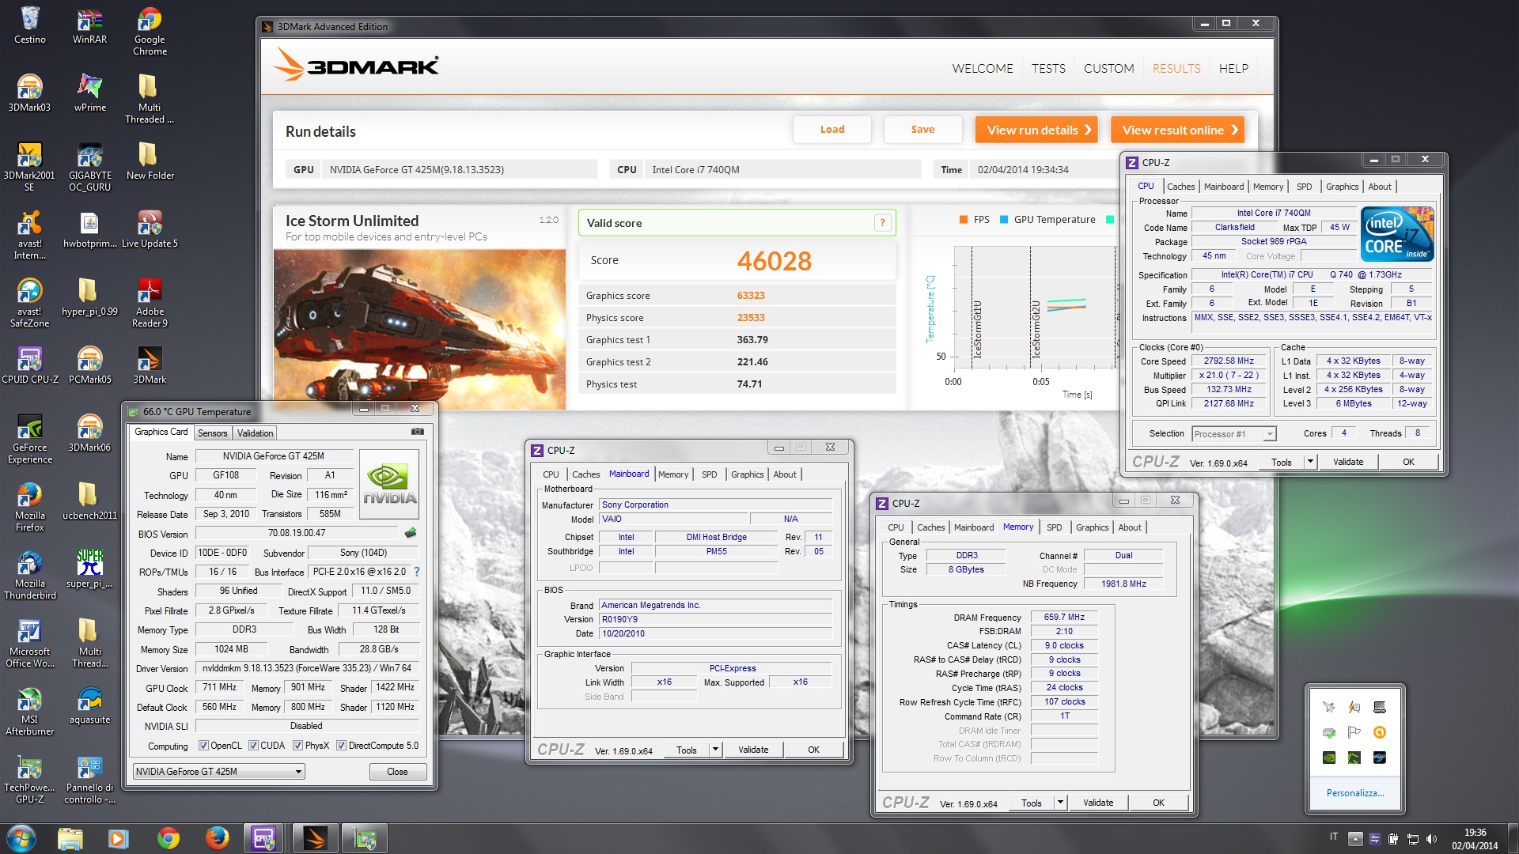Open the Cestino recycle bin icon

point(30,25)
